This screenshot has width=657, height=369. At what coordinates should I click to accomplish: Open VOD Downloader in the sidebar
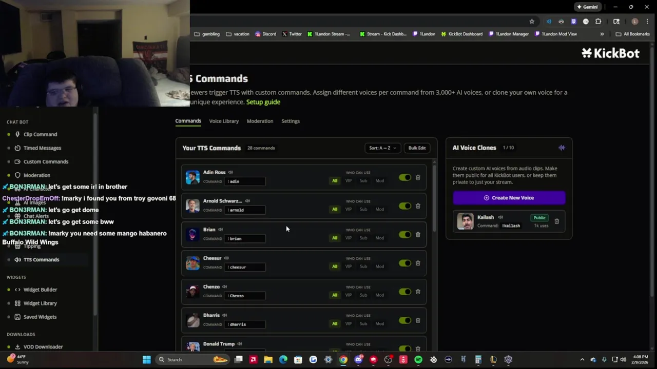tap(43, 347)
